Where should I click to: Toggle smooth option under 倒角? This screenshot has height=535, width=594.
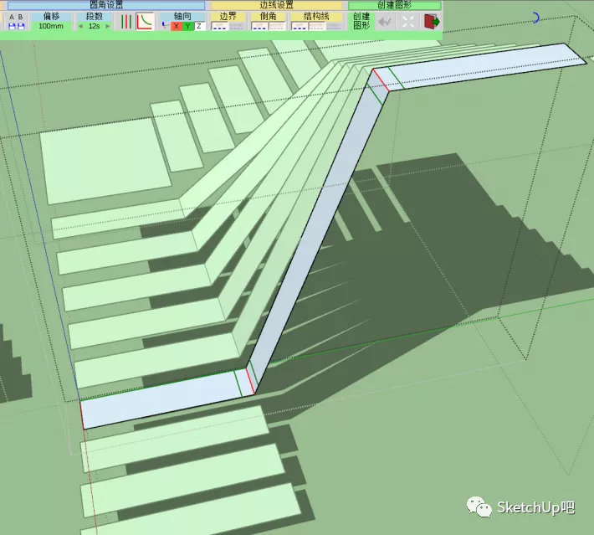click(277, 26)
